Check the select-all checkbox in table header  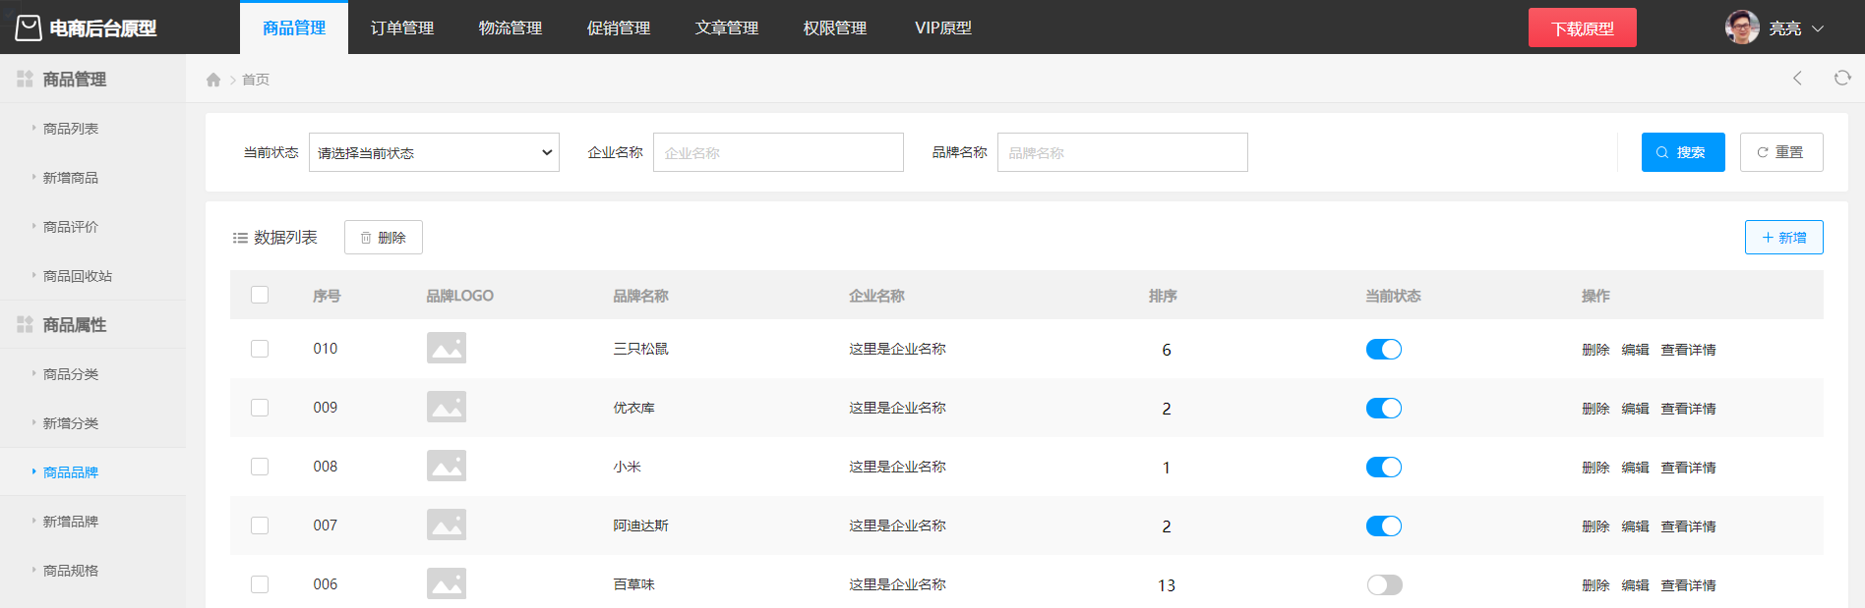click(x=260, y=295)
